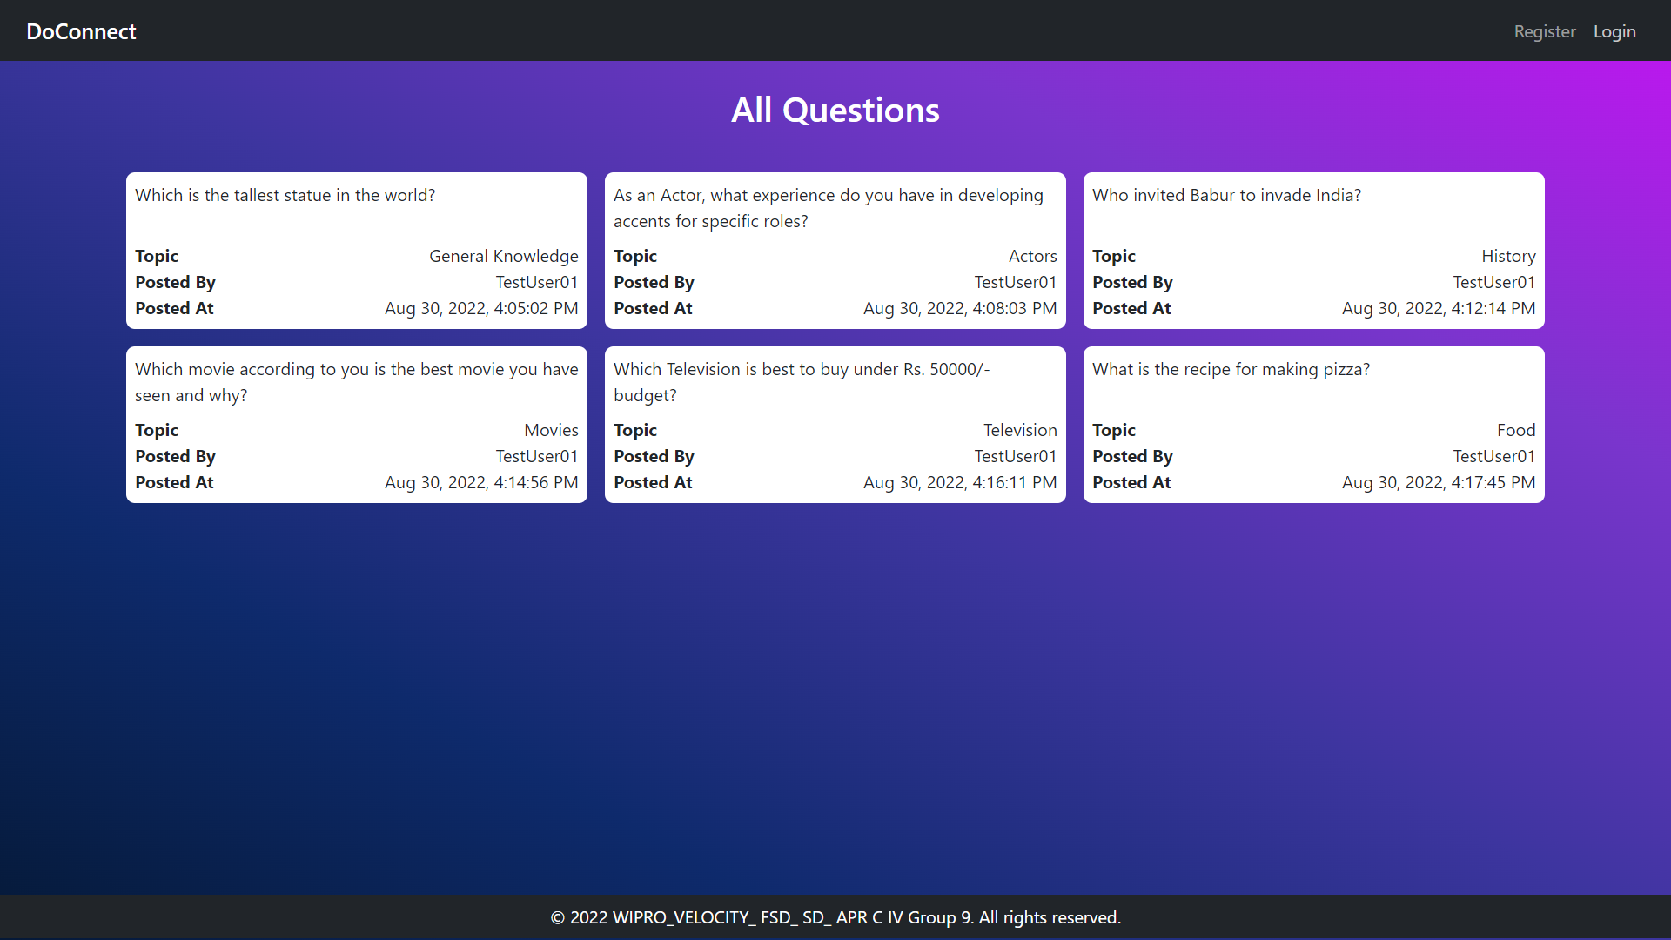This screenshot has width=1671, height=940.
Task: Click the History topic value
Action: (x=1507, y=256)
